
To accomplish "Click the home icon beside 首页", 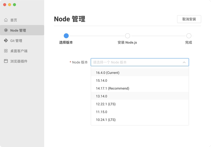I will (6, 20).
